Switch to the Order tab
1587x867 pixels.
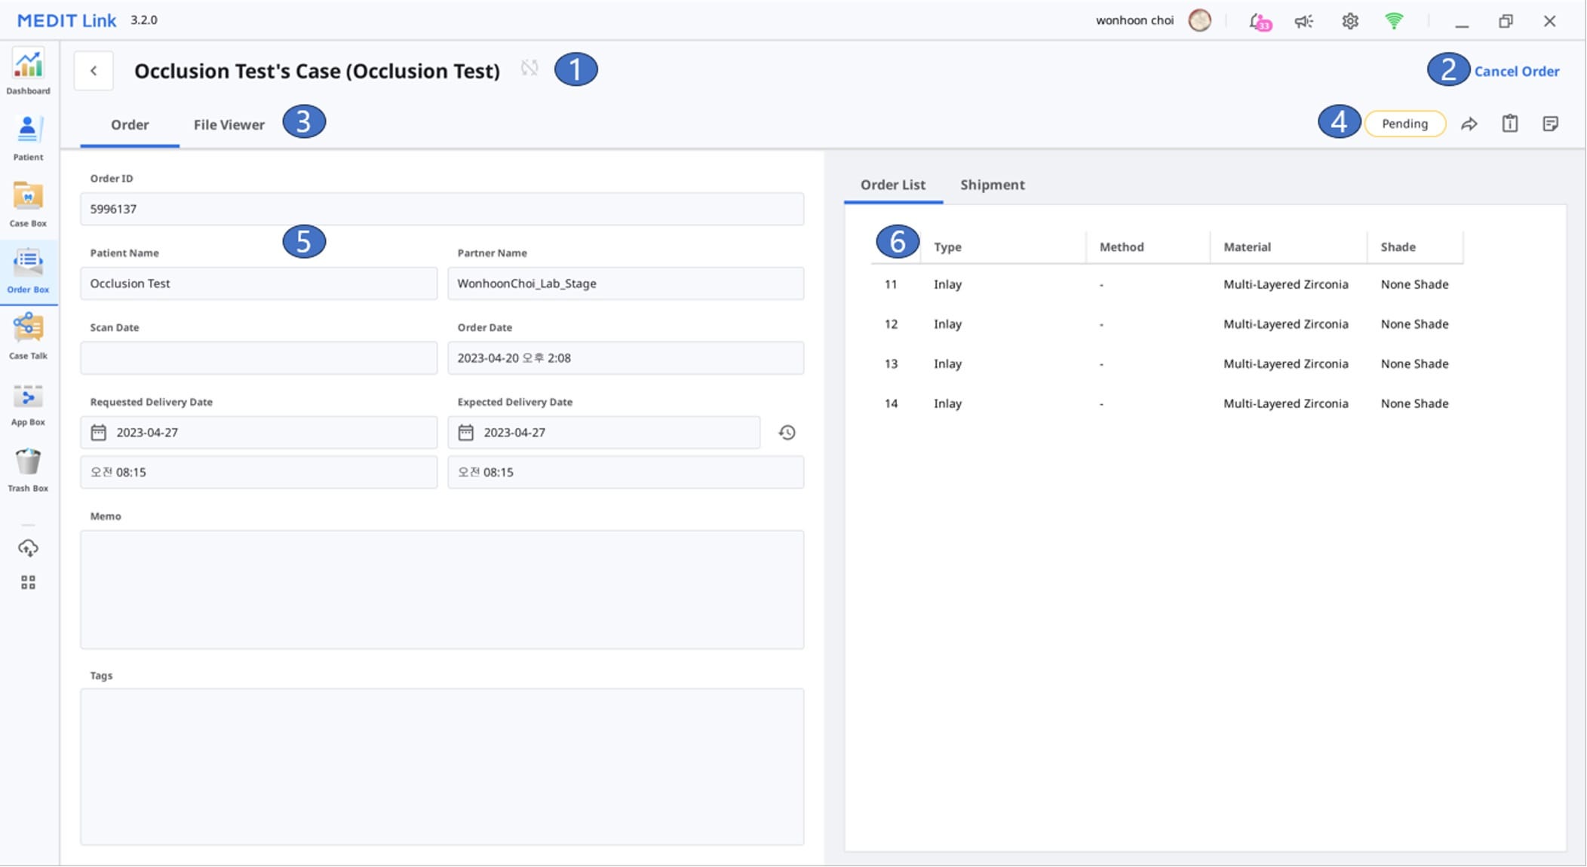(130, 124)
